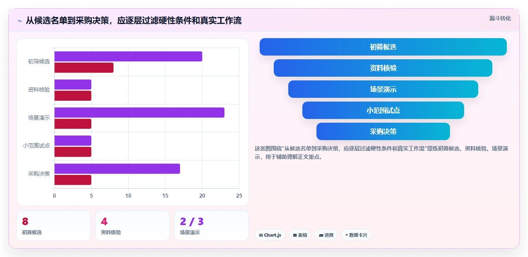Viewport: 528px width, 257px height.
Task: Click the x-axis tick label 10
Action: point(128,196)
